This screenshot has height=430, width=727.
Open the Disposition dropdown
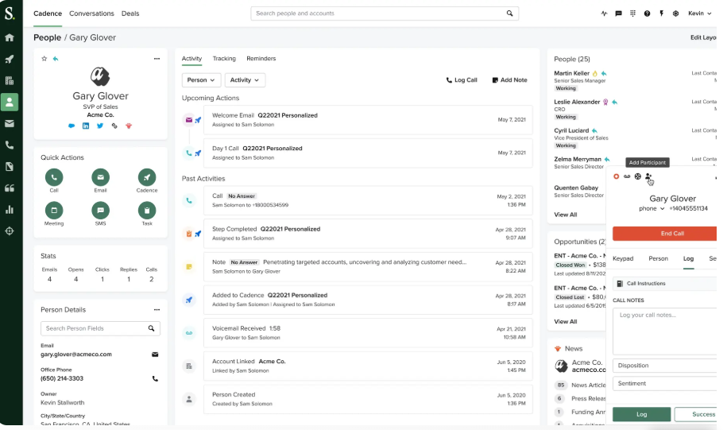(665, 366)
